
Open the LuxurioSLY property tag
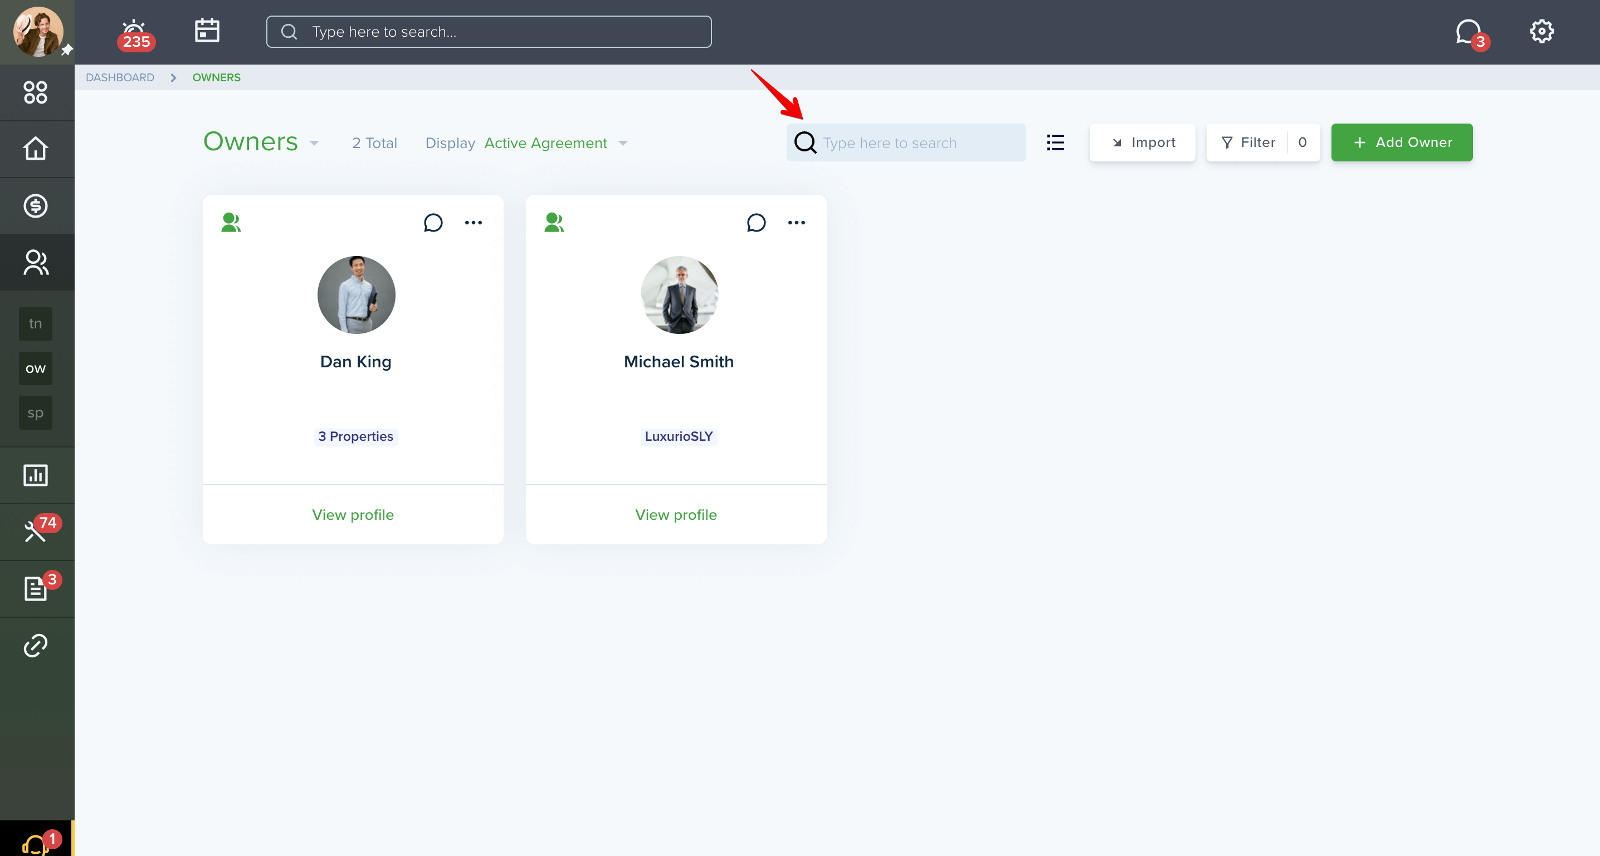678,436
